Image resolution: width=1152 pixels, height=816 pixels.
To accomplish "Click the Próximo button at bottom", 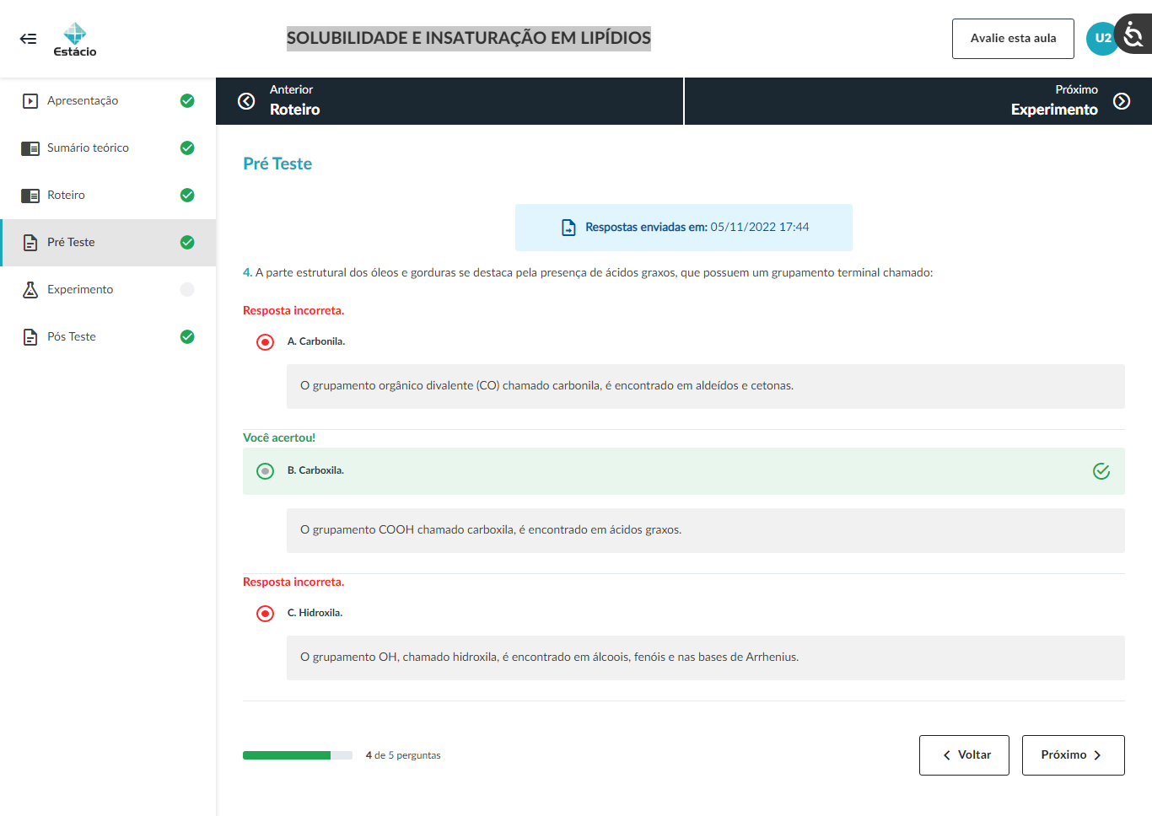I will pos(1072,755).
